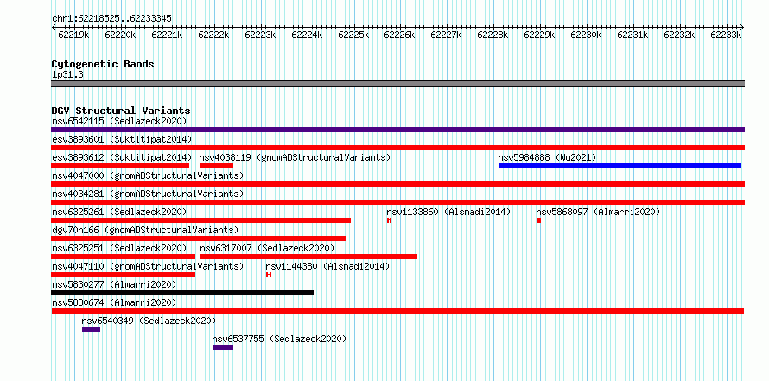
Task: Click the red nsv6317007 variant bar
Action: coord(309,257)
